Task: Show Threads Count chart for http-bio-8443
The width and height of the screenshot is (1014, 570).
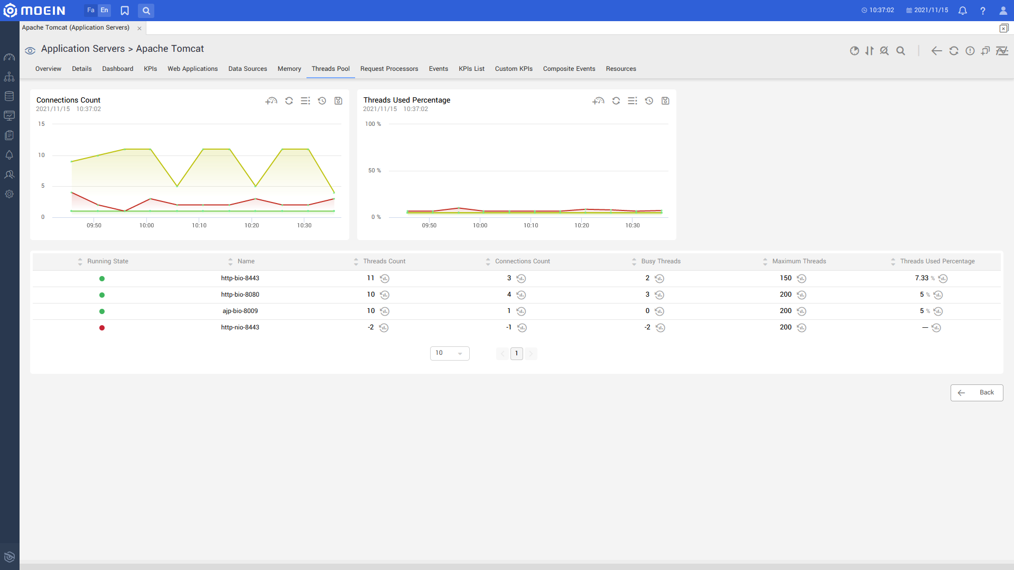Action: click(x=385, y=279)
